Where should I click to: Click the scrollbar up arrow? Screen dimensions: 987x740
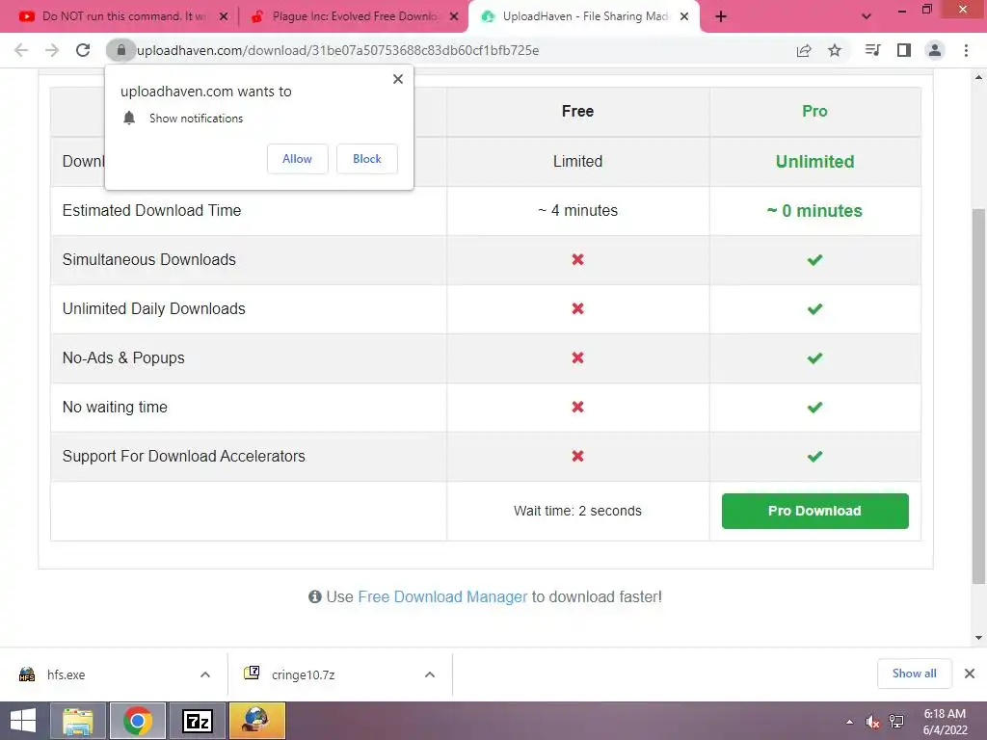coord(978,78)
